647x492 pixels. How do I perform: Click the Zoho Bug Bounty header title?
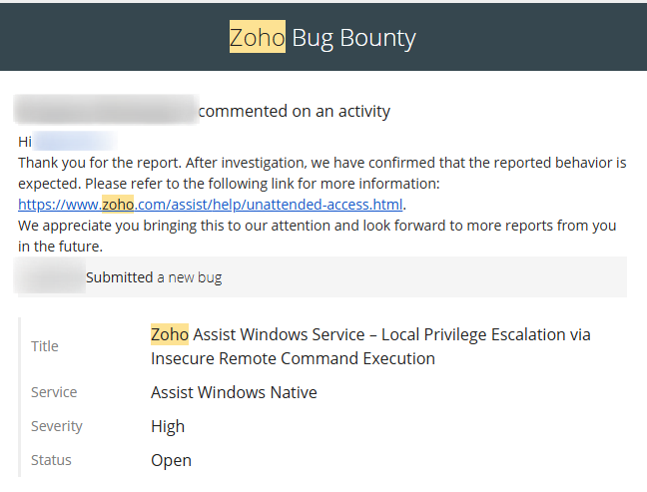point(323,38)
